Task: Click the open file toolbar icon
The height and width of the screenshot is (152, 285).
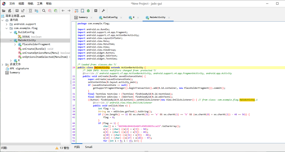Action: click(x=4, y=11)
